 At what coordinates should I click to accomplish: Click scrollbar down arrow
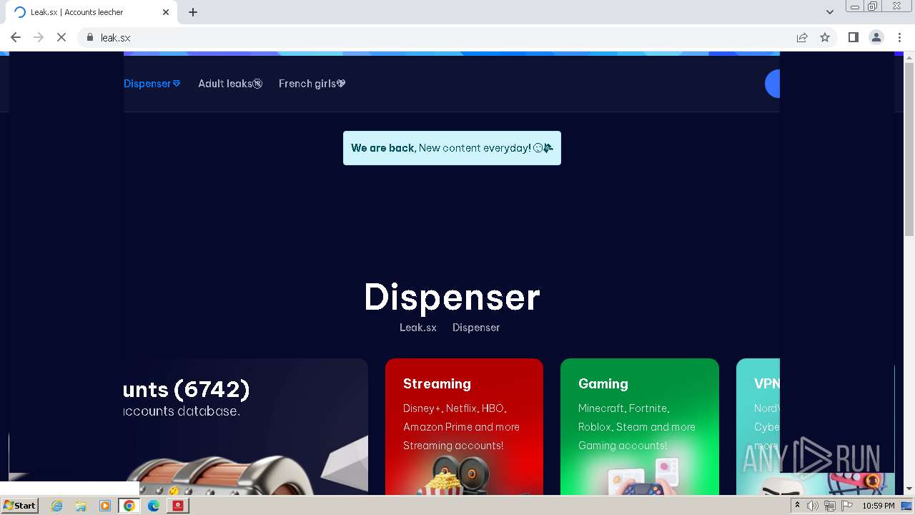(909, 490)
